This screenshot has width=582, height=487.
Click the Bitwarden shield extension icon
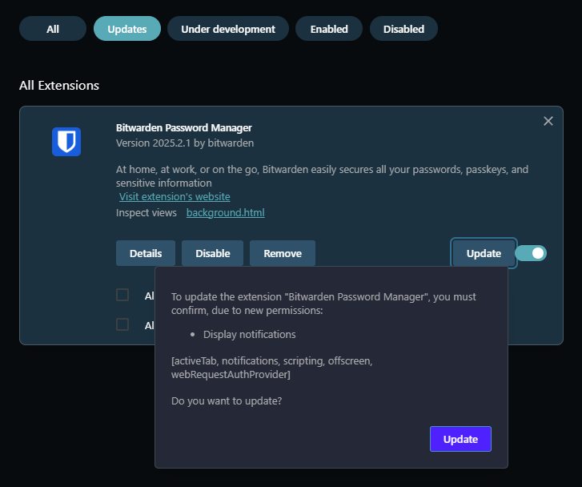tap(66, 142)
